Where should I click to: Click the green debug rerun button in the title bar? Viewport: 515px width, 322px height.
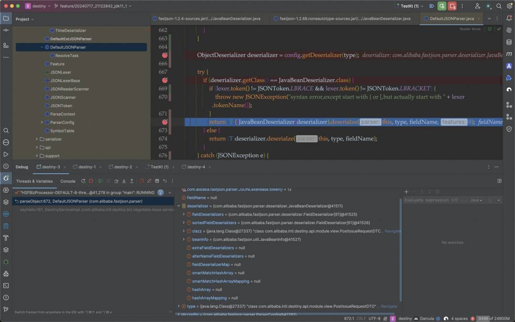click(442, 6)
